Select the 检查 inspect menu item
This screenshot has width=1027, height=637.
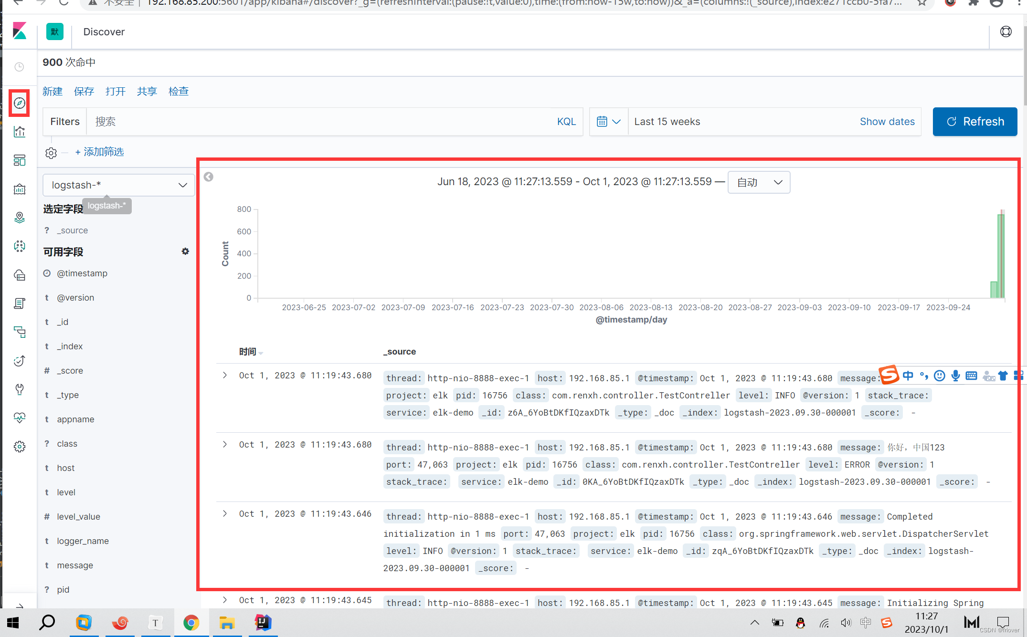179,91
